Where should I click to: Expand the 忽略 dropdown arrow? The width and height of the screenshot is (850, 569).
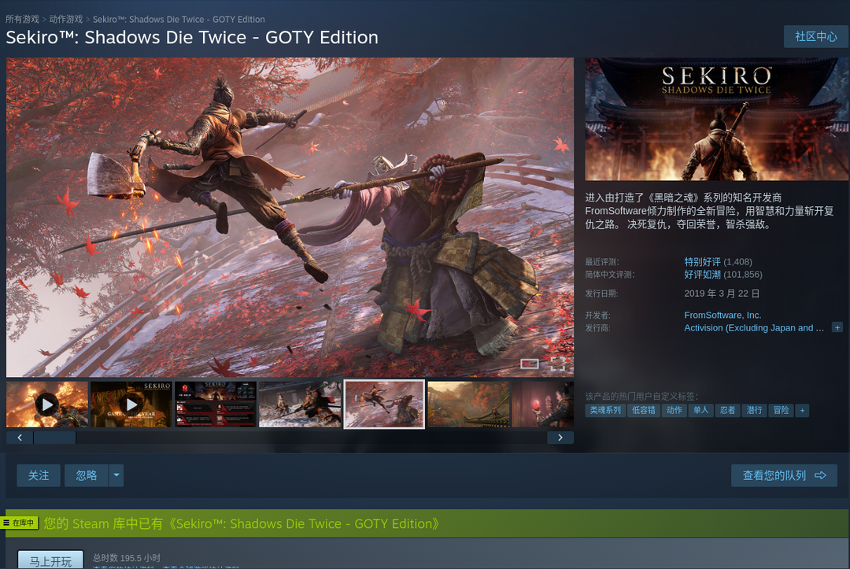[x=116, y=475]
